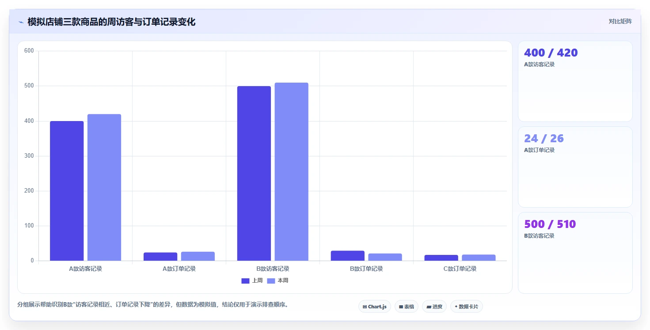The height and width of the screenshot is (330, 650).
Task: Click the C款订单记录 axis label
Action: (x=460, y=269)
